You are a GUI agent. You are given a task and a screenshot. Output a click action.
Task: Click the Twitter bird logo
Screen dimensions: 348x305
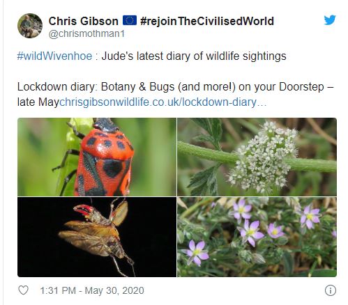[x=330, y=20]
